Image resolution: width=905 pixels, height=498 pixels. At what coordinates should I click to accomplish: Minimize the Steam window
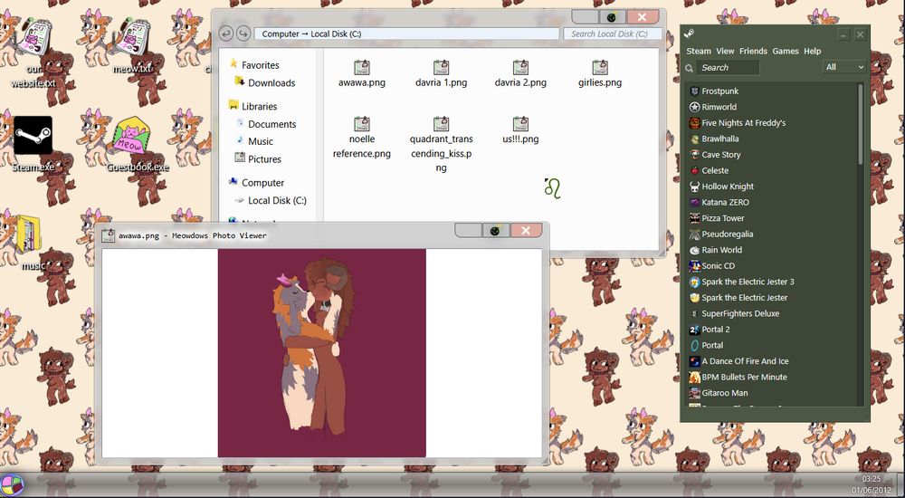pyautogui.click(x=843, y=34)
